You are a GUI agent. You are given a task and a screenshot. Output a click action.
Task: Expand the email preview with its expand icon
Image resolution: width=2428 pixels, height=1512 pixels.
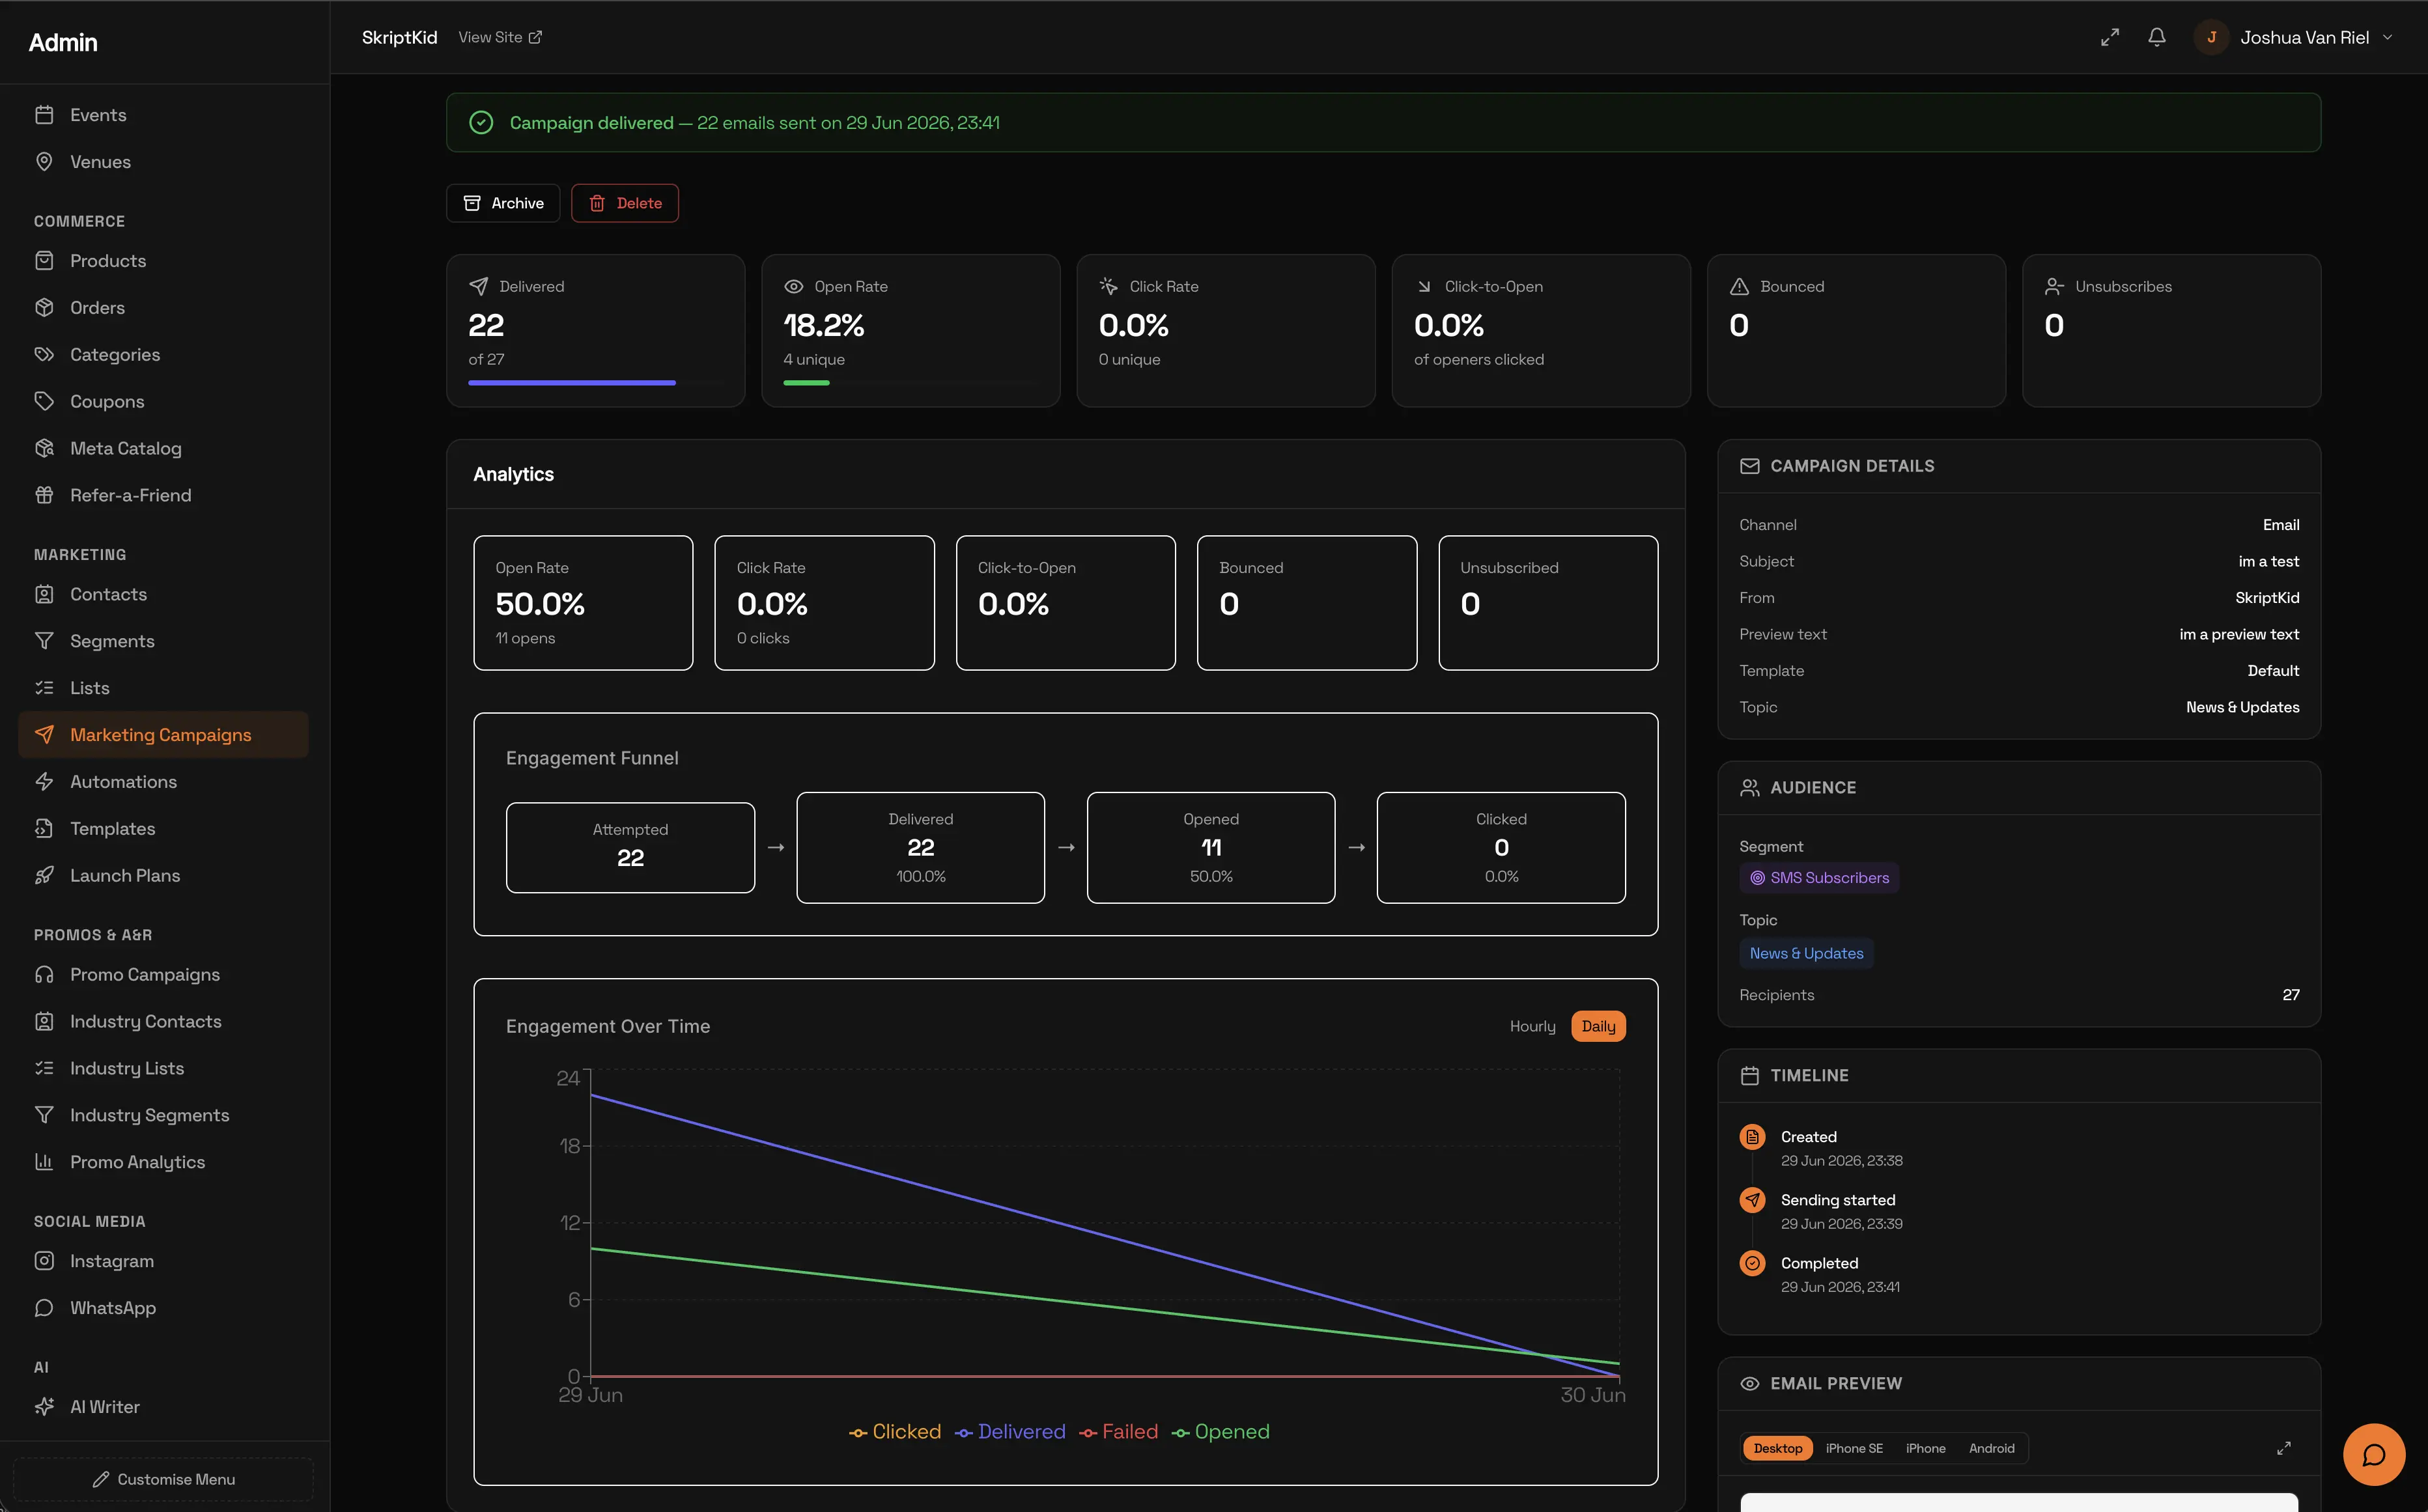pos(2284,1448)
